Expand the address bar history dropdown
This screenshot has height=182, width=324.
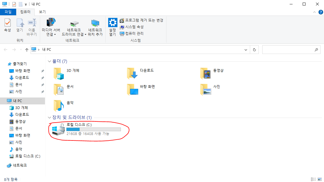click(x=246, y=50)
